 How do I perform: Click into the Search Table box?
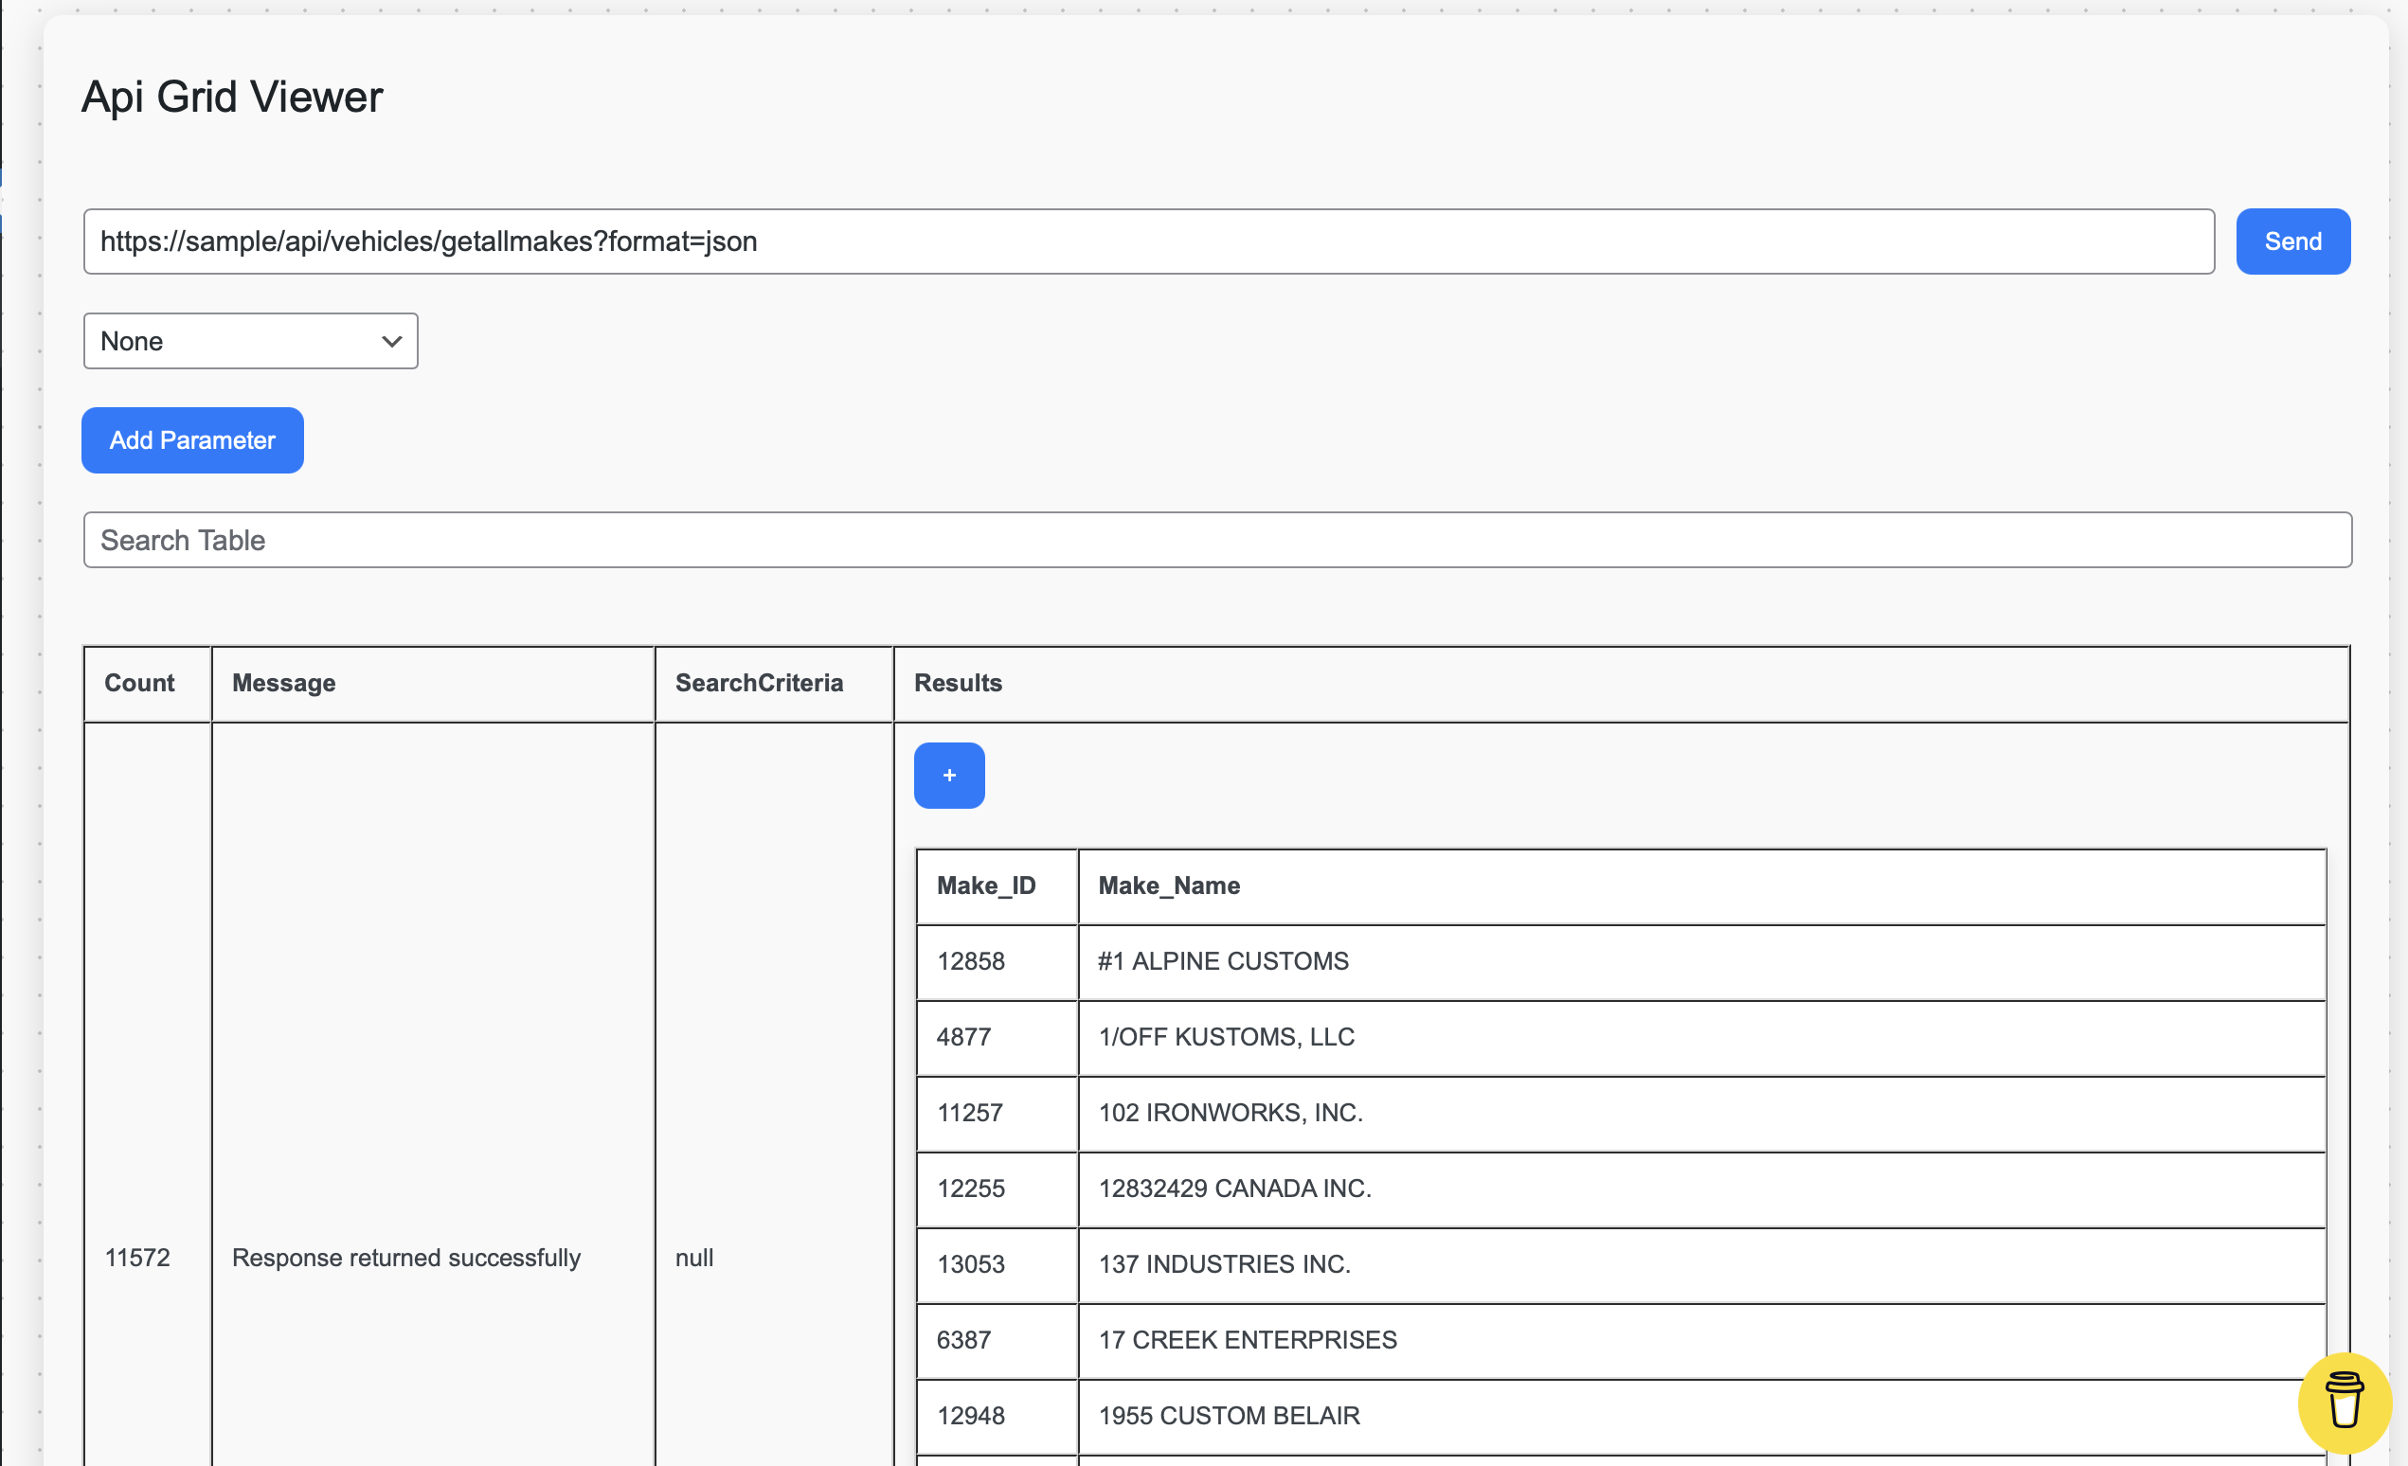tap(1215, 540)
